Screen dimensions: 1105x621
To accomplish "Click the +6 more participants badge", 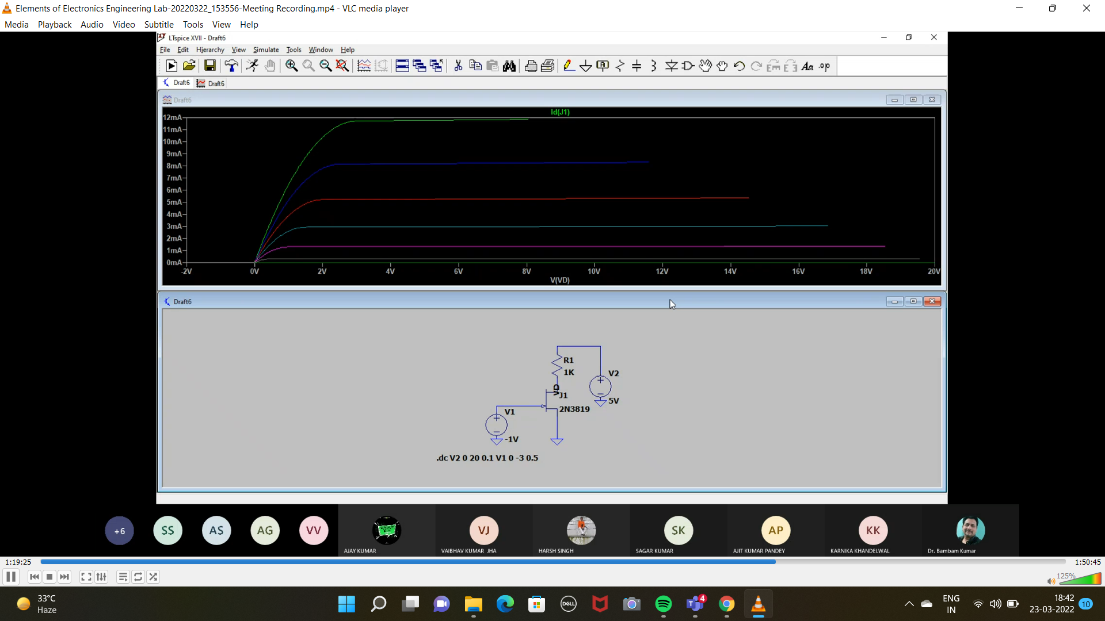I will pyautogui.click(x=120, y=531).
